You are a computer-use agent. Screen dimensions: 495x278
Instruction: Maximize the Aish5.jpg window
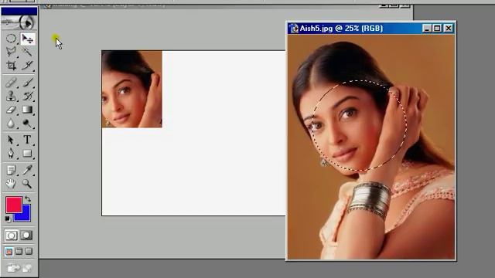[x=437, y=29]
